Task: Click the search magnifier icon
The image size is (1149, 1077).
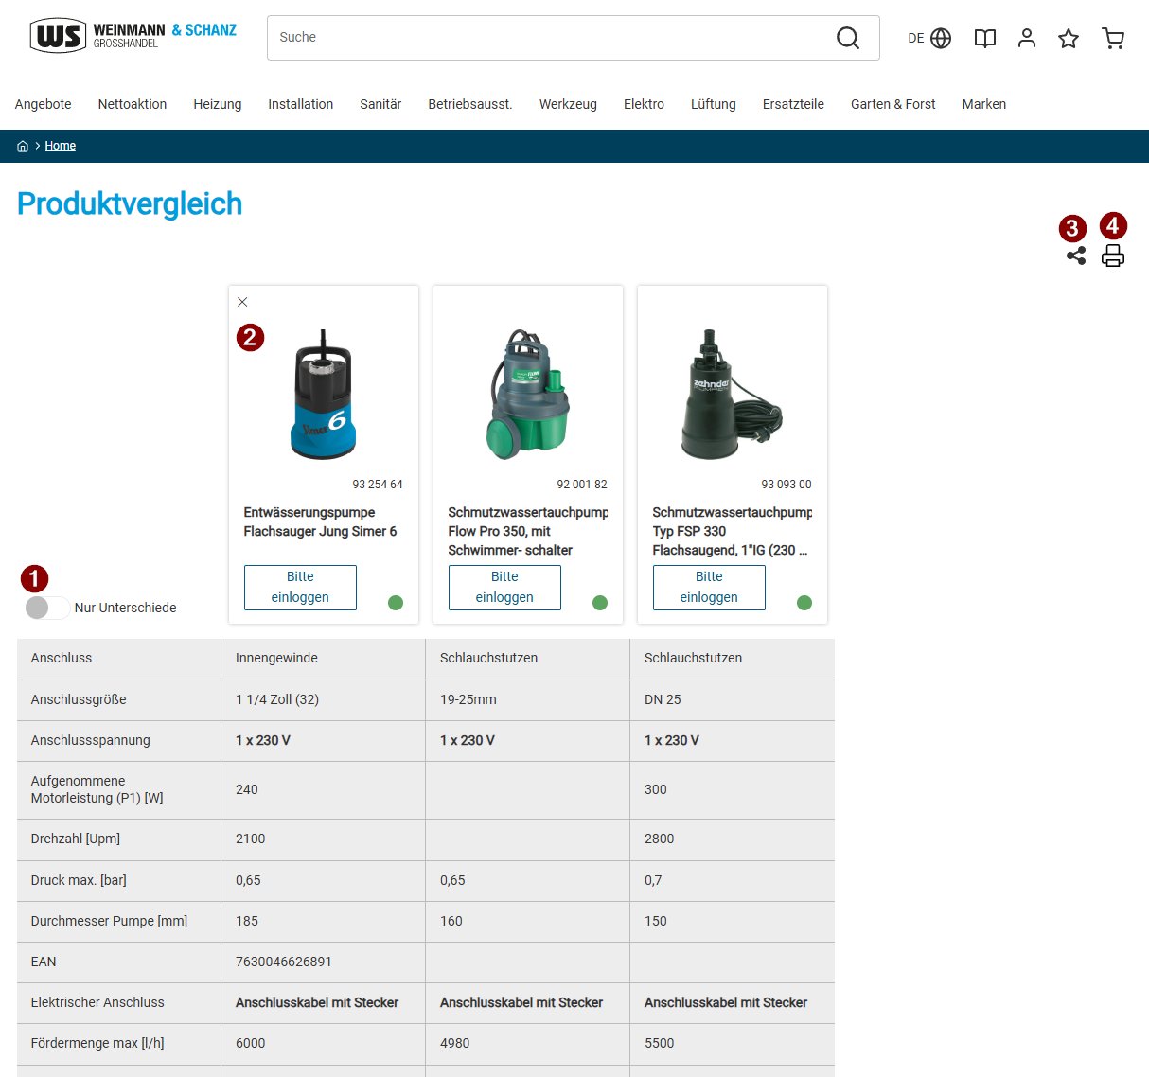Action: click(x=847, y=38)
